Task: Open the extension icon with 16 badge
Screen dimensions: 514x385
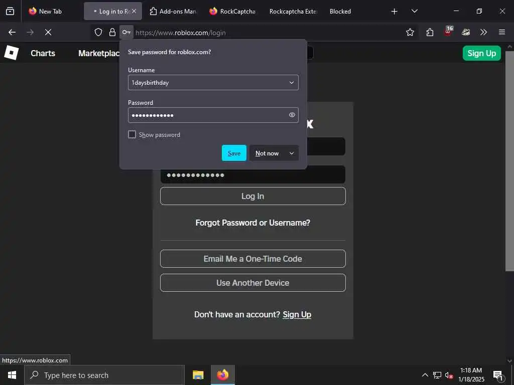Action: [448, 32]
